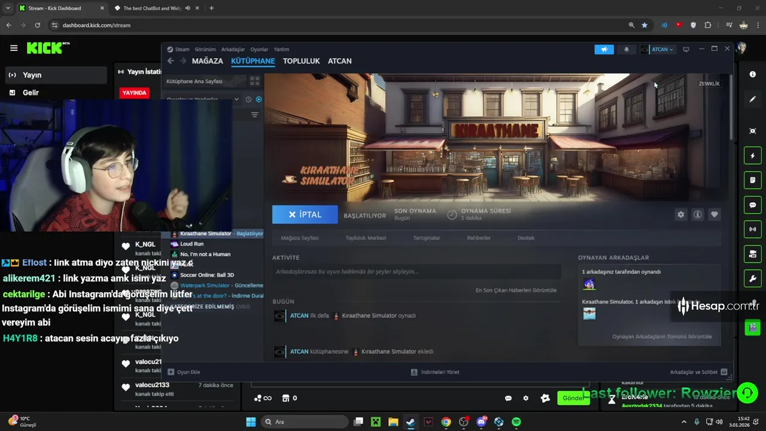Click Kütüphane Ana Sayfası button
Image resolution: width=766 pixels, height=431 pixels.
point(204,81)
